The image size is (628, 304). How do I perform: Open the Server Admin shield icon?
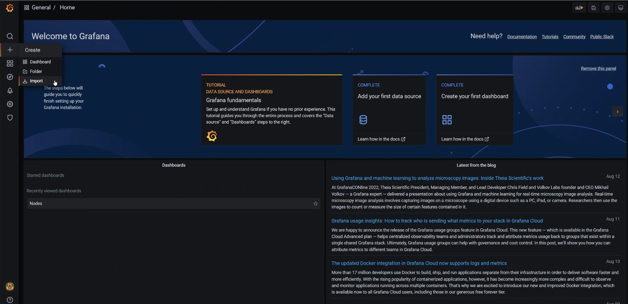tap(10, 118)
